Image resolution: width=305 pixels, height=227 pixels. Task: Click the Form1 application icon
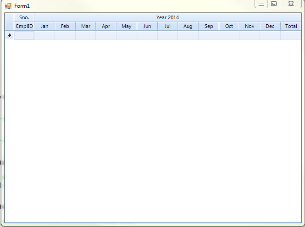pyautogui.click(x=8, y=6)
